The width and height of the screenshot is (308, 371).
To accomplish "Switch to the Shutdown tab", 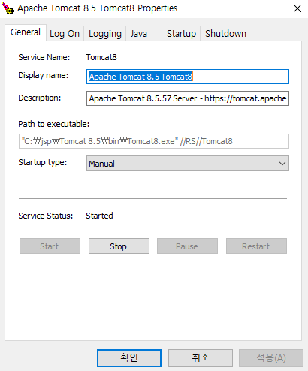I will (x=225, y=34).
